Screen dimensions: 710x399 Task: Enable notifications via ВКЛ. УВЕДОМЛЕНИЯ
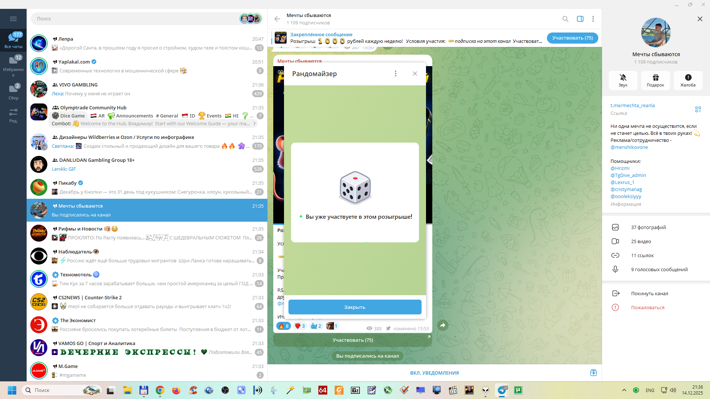pos(434,373)
